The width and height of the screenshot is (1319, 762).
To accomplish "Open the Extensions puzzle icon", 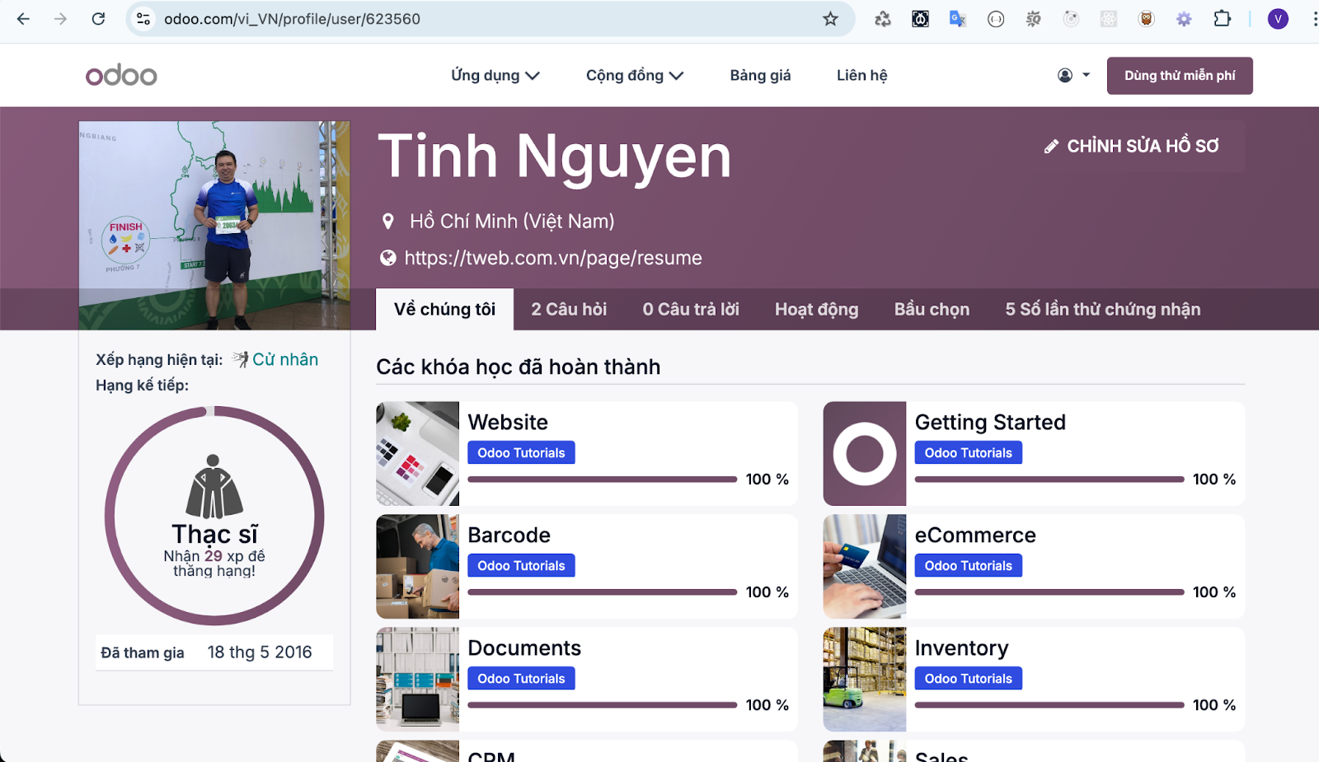I will click(x=1222, y=18).
